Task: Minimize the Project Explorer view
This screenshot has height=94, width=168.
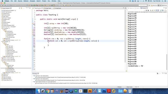Action: click(28, 8)
